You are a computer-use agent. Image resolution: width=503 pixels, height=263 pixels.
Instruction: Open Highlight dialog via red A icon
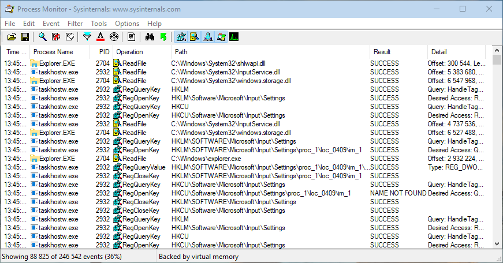(x=100, y=37)
